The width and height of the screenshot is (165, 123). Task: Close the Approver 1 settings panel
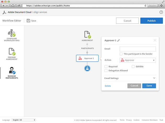point(155,40)
